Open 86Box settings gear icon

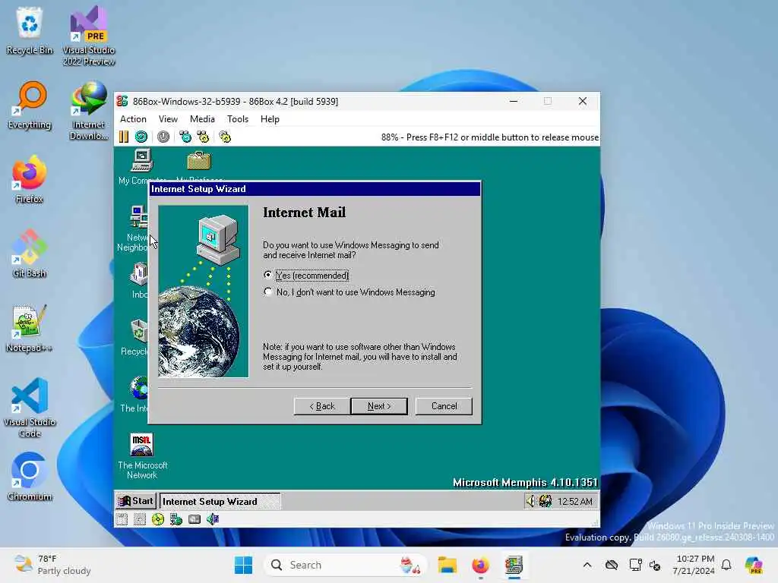225,137
